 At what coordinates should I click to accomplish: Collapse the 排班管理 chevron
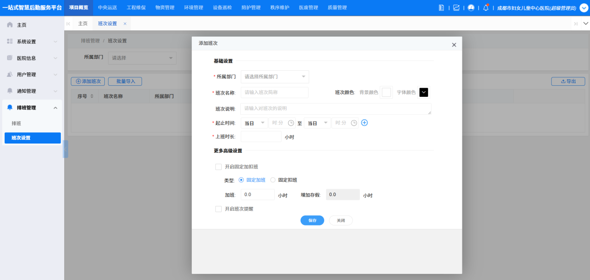coord(55,108)
